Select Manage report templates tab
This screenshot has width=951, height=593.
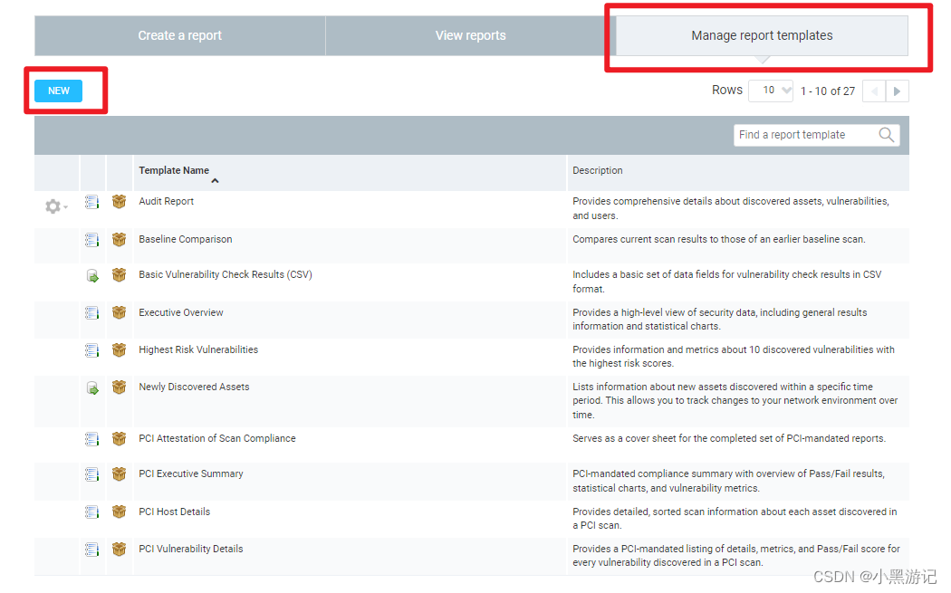coord(762,36)
